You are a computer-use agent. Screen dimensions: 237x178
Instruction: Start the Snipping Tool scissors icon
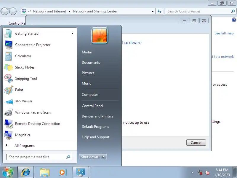coord(9,79)
